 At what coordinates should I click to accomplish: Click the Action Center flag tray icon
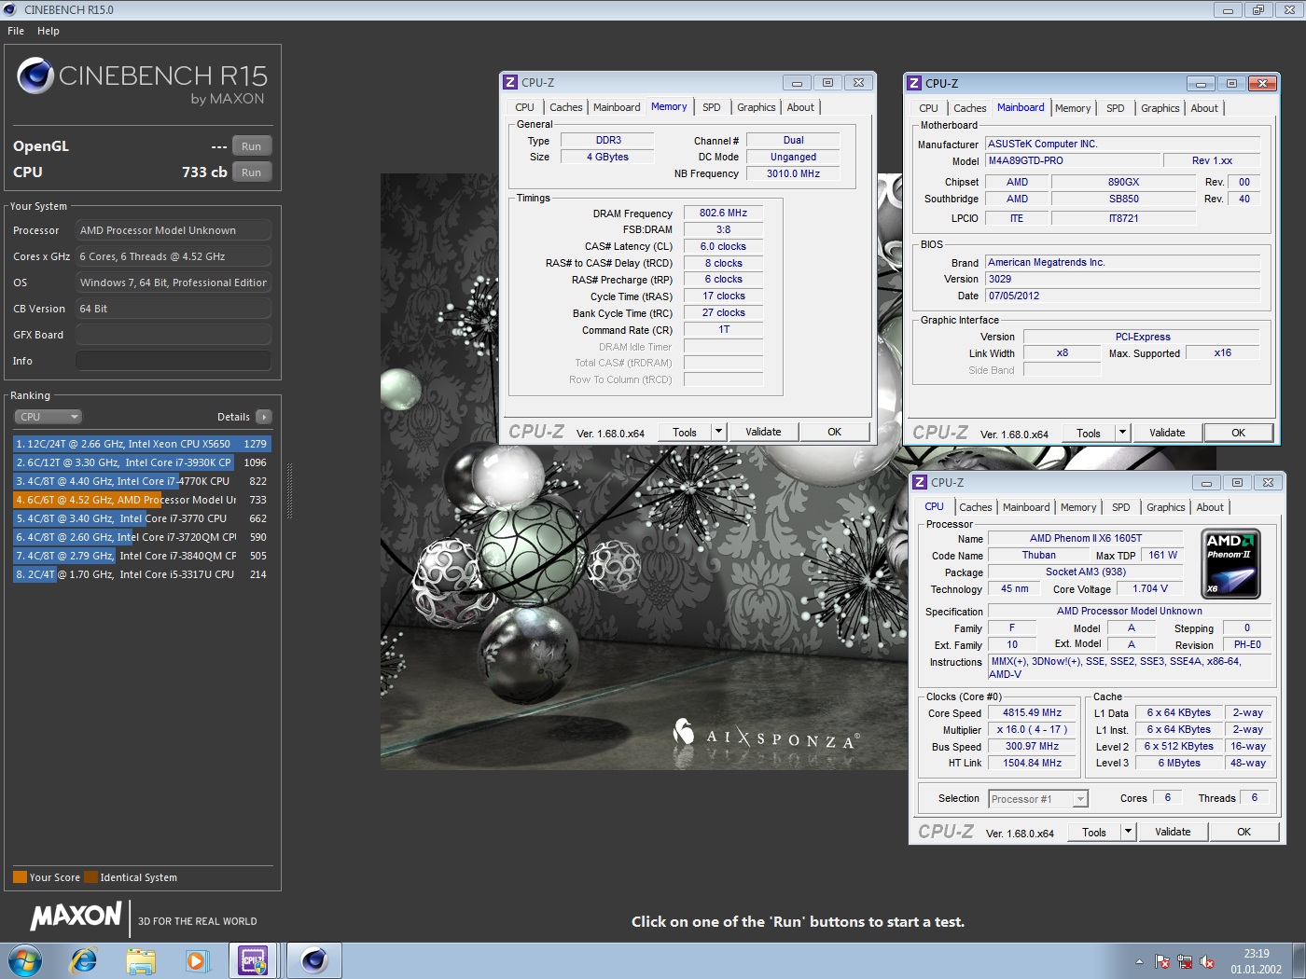(1162, 961)
